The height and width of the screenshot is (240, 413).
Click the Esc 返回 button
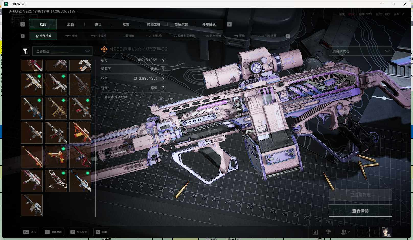coord(30,232)
